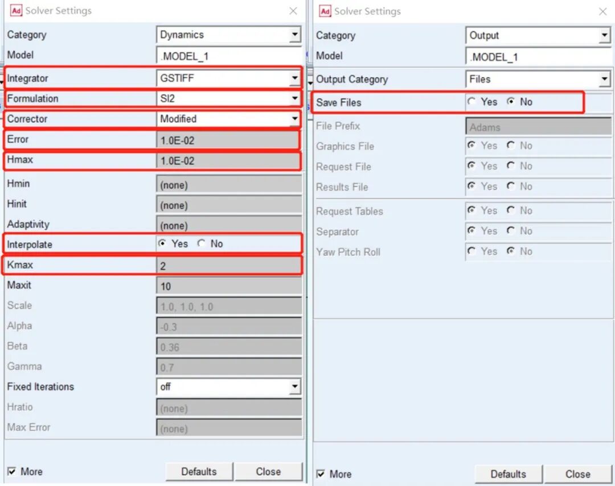Image resolution: width=615 pixels, height=486 pixels.
Task: Open the Category dropdown showing Output
Action: [538, 36]
